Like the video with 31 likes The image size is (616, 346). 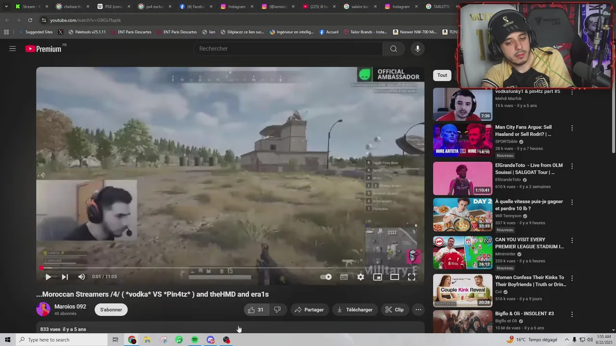tap(256, 310)
